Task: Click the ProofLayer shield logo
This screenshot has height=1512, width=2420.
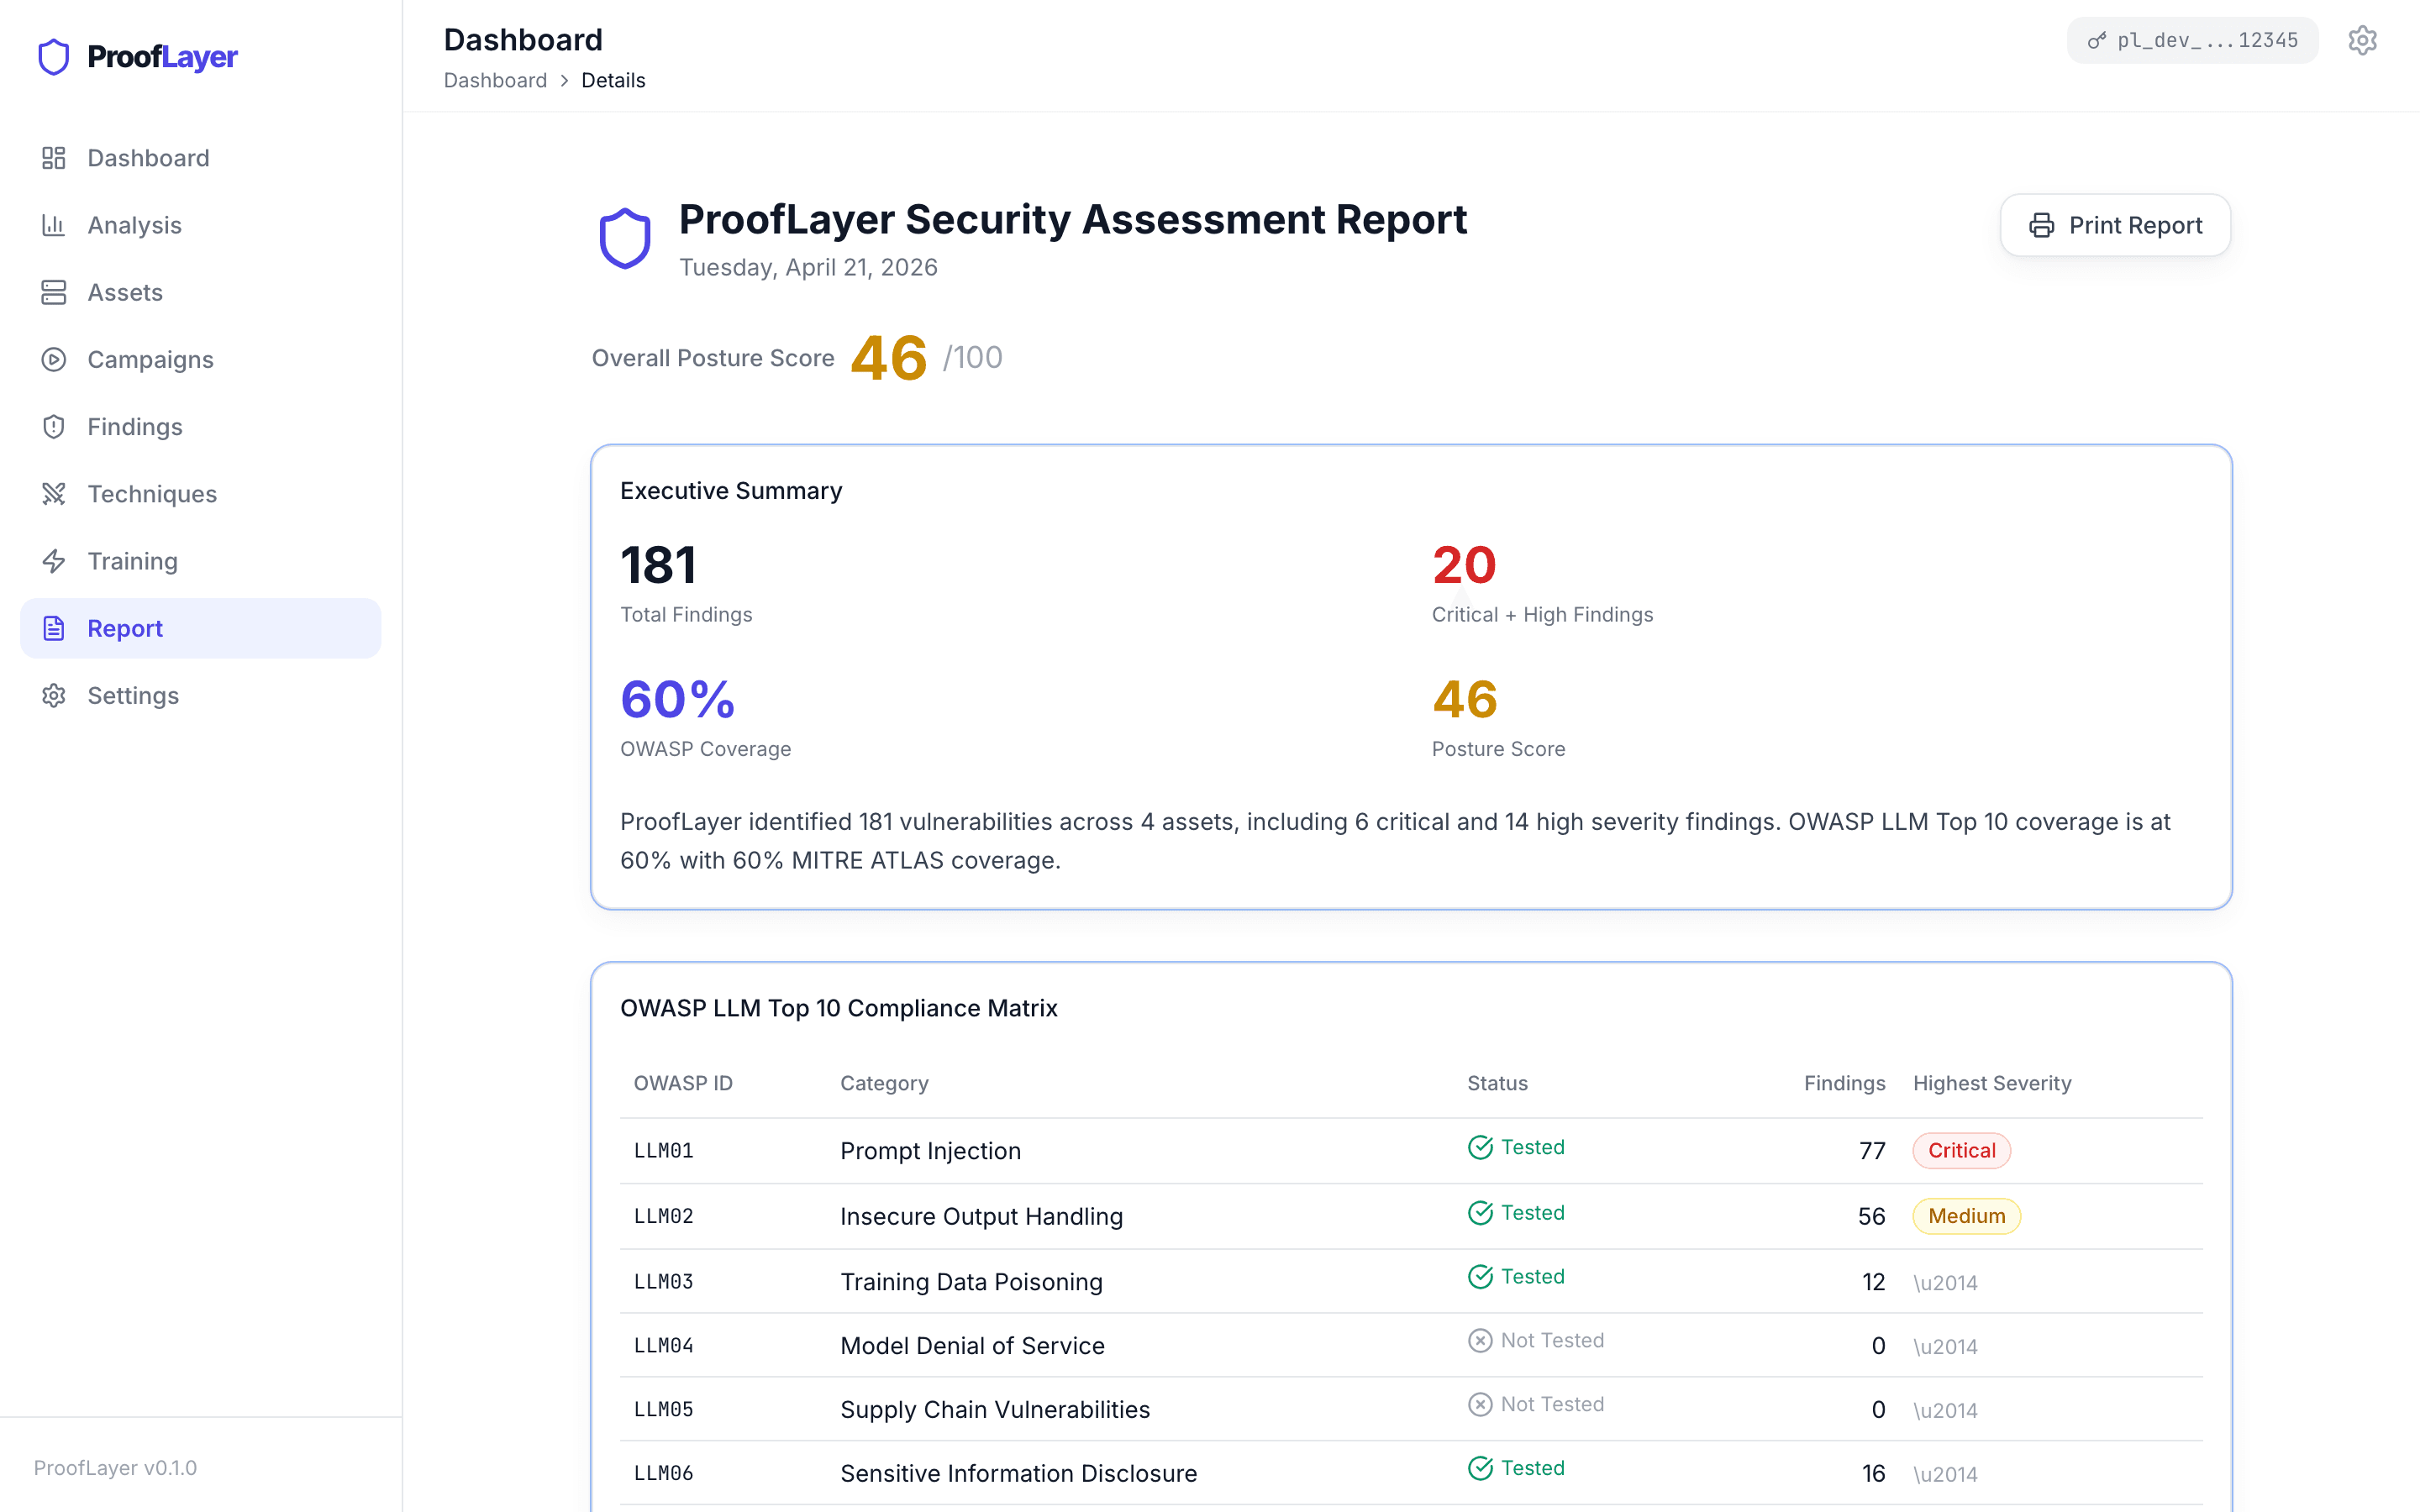Action: (x=52, y=56)
